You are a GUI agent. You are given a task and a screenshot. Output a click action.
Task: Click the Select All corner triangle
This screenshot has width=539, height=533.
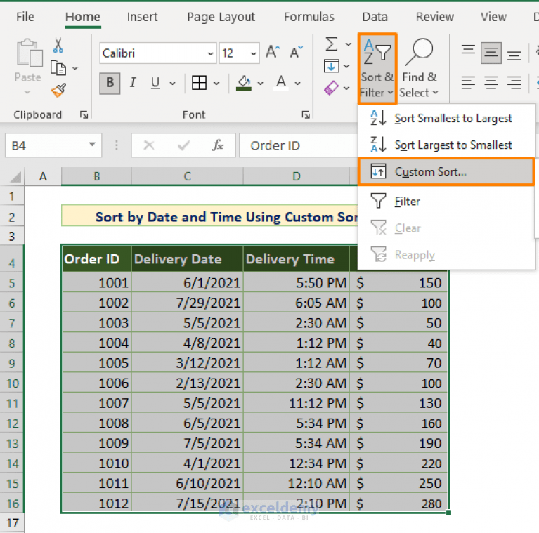coord(15,176)
